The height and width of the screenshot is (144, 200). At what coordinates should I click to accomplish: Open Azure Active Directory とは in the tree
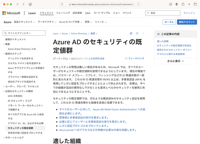(22, 49)
